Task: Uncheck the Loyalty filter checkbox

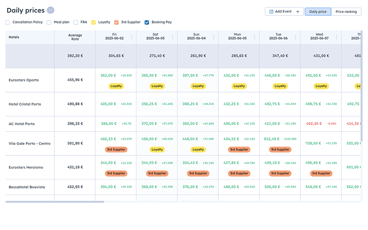Action: (x=94, y=22)
